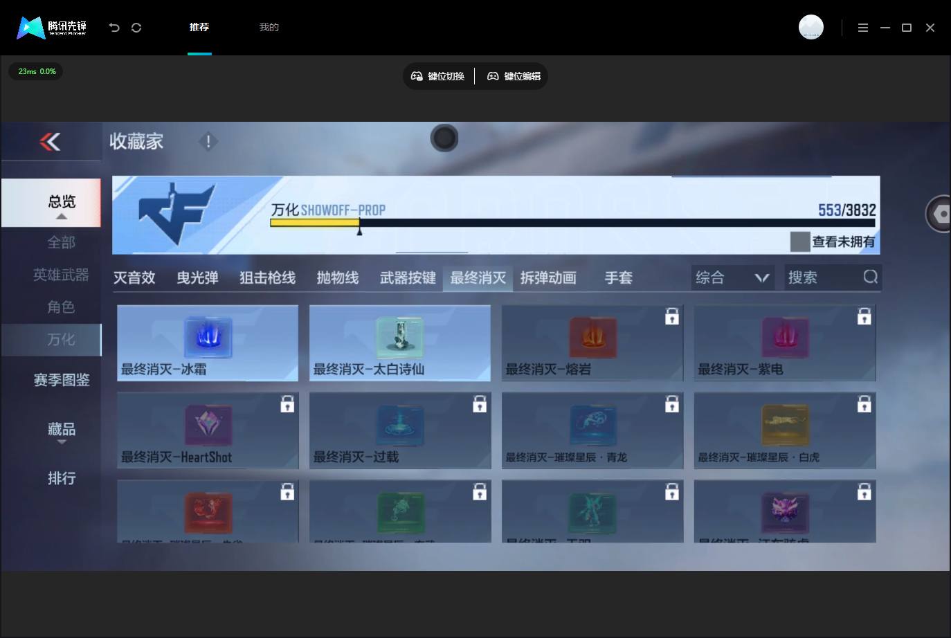Screen dimensions: 951x638
Task: Click the user avatar icon
Action: [x=810, y=27]
